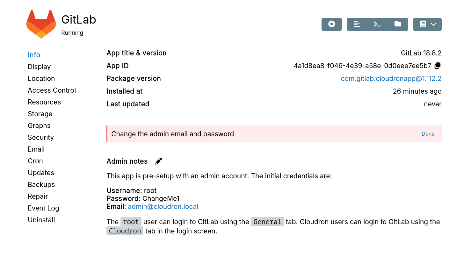This screenshot has width=471, height=257.
Task: Open the web terminal icon
Action: [x=377, y=24]
